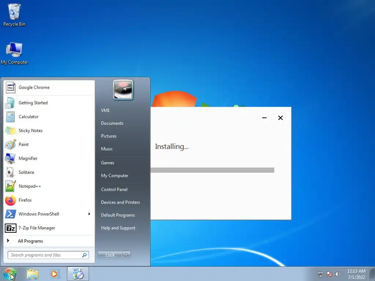
Task: Click the installer progress bar
Action: [x=212, y=170]
